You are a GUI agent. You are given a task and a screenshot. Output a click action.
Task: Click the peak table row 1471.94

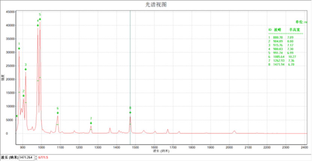tap(281, 64)
